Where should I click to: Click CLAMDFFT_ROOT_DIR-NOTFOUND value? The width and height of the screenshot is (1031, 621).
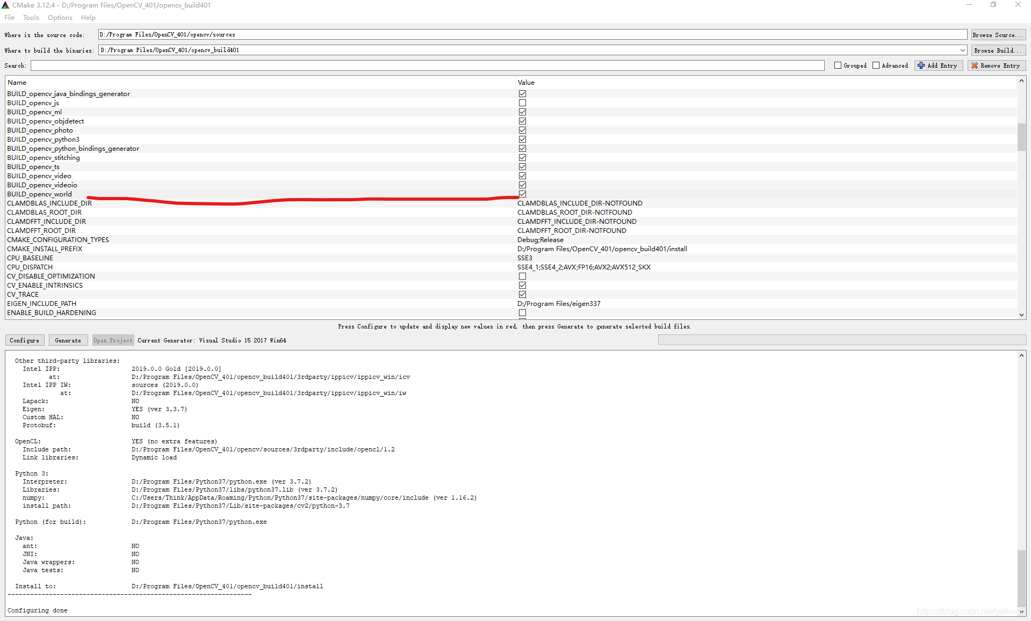572,231
